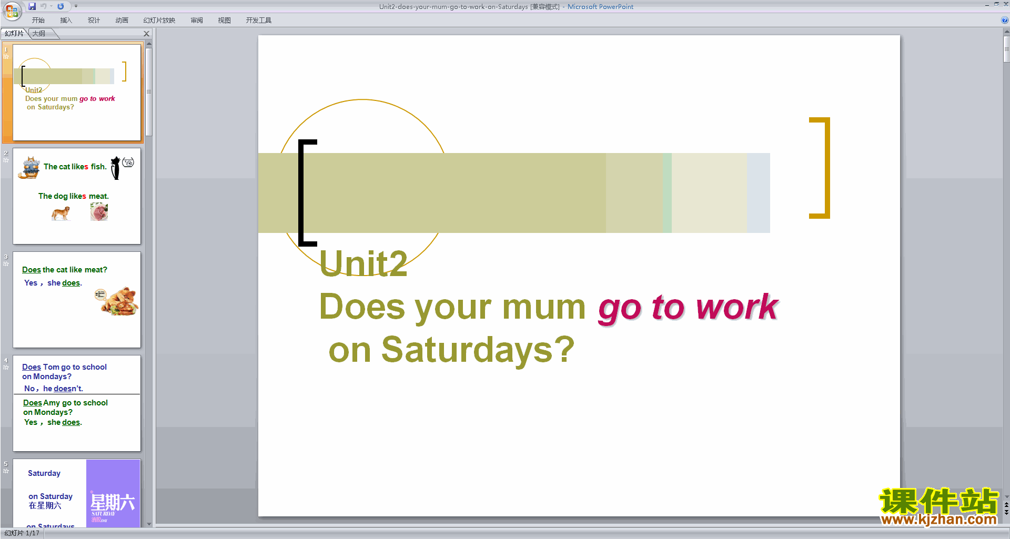Select slide 4 thumbnail 'Does Tom go to school'
The height and width of the screenshot is (539, 1010).
point(77,403)
